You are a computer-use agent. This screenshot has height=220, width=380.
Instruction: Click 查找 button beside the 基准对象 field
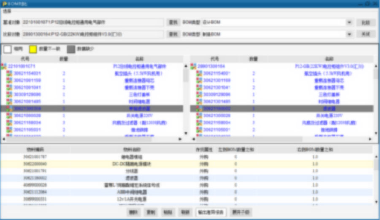pos(173,22)
